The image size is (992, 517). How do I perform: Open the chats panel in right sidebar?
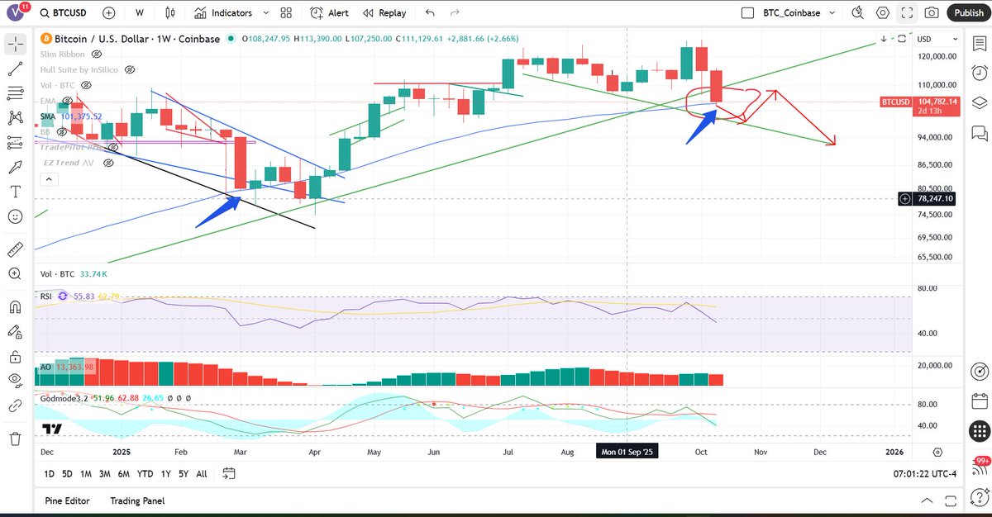tap(979, 133)
